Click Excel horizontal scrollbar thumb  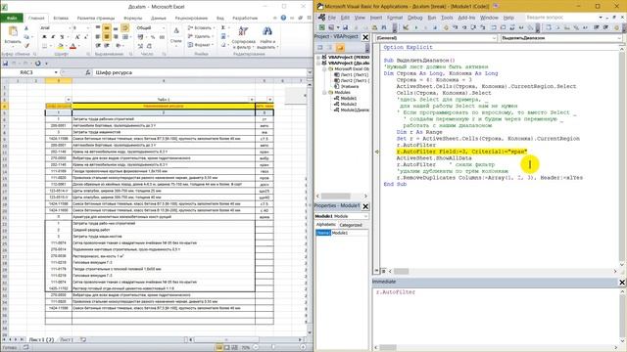coord(226,339)
